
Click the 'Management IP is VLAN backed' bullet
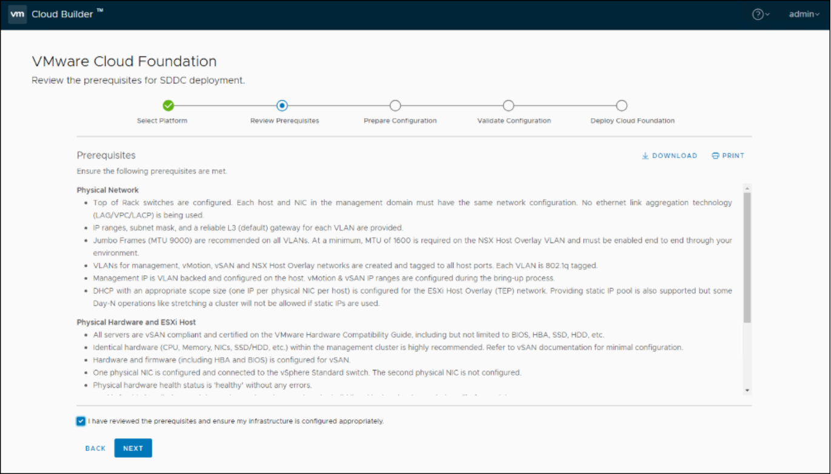click(324, 278)
